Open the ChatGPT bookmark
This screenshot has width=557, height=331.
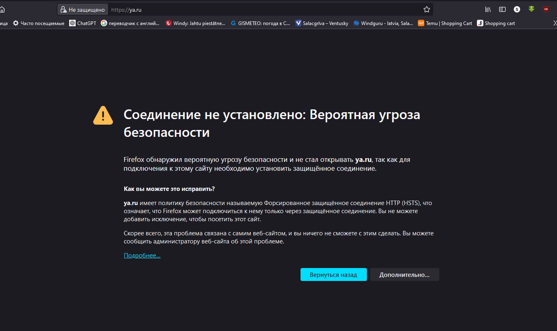click(83, 23)
